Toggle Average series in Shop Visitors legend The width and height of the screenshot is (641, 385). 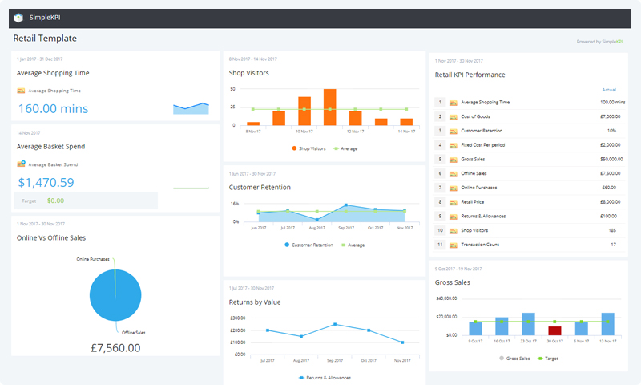click(345, 148)
